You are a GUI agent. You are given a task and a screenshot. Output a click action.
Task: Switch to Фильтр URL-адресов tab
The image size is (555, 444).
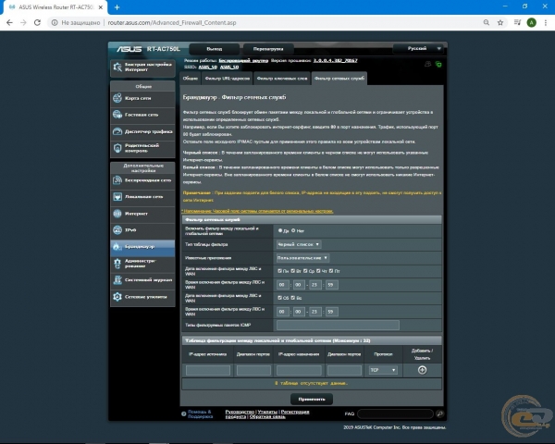[228, 79]
